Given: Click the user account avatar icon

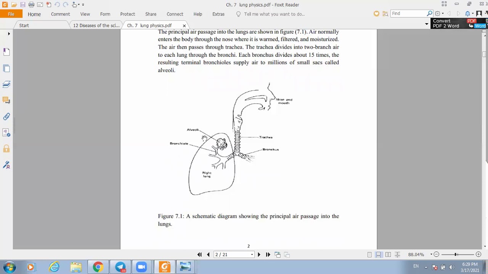Looking at the screenshot, I should [479, 14].
